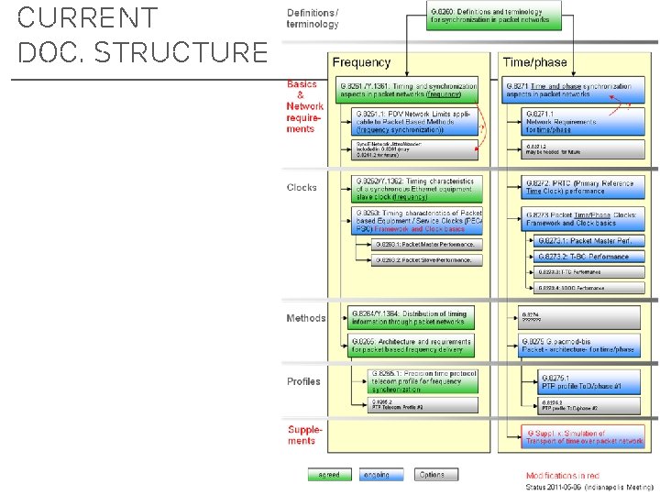Click the G.8271 Time and phase synchronization box
The height and width of the screenshot is (495, 660).
[x=573, y=90]
